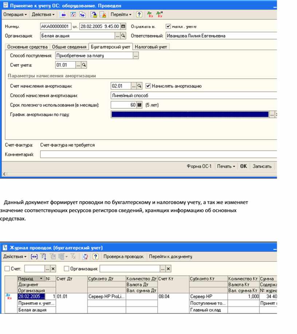
Task: Clear the Организация filter with X button
Action: [x=169, y=269]
